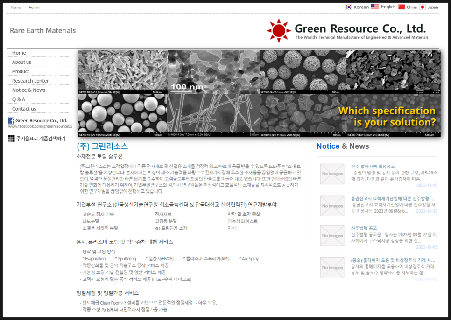
Task: Click the smooth white spheres SEM image
Action: 122,115
